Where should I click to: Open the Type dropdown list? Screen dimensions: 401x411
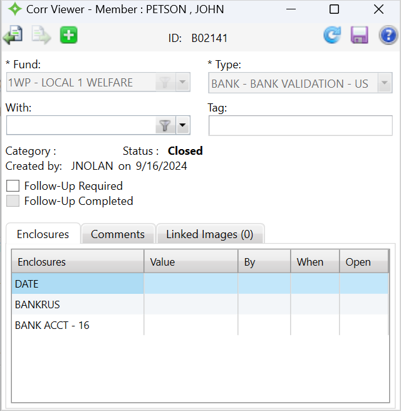(383, 83)
